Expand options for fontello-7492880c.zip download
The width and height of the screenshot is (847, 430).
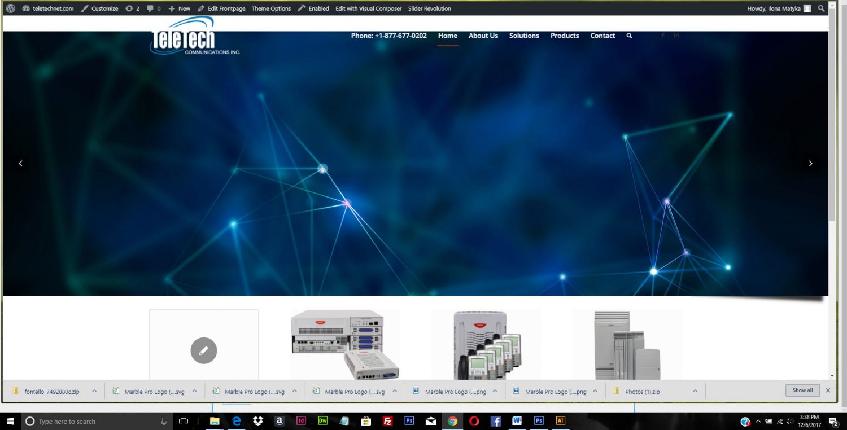click(94, 391)
